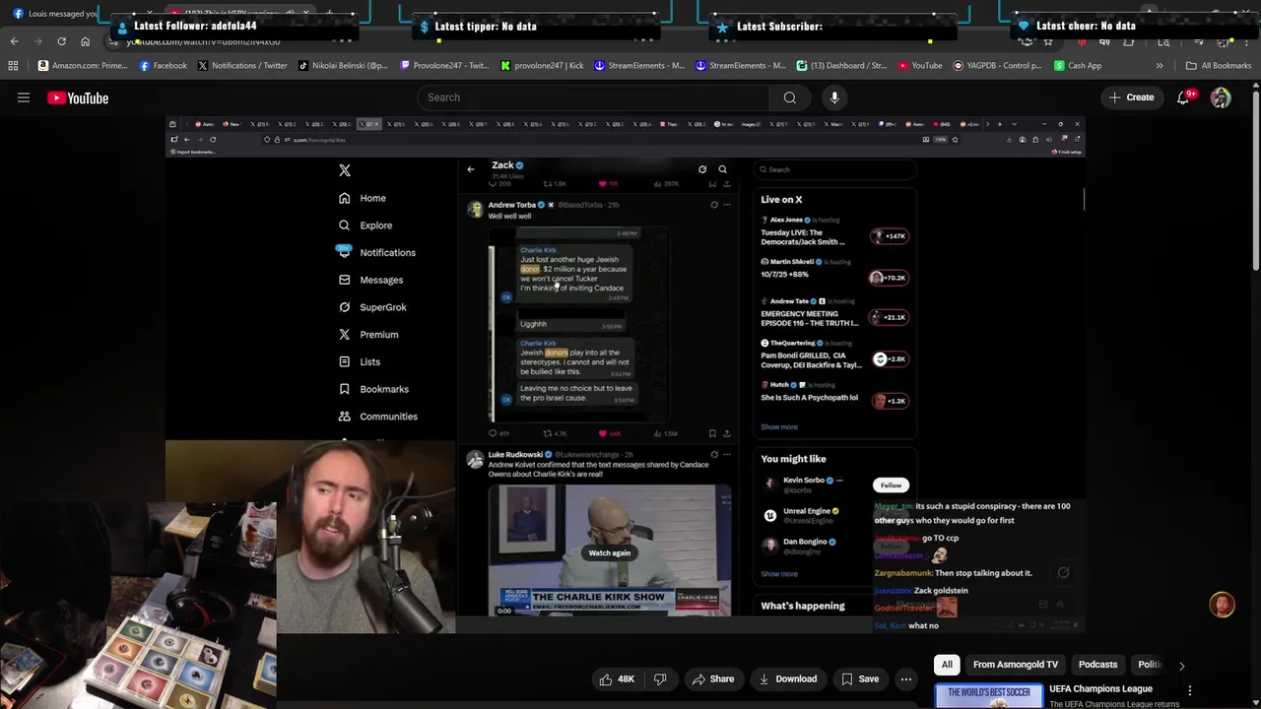Show more chips with the right chevron

point(1181,666)
